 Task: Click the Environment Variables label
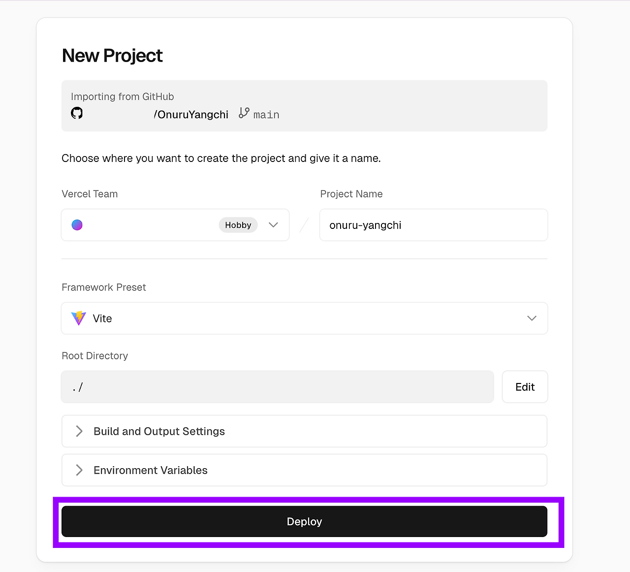point(151,470)
